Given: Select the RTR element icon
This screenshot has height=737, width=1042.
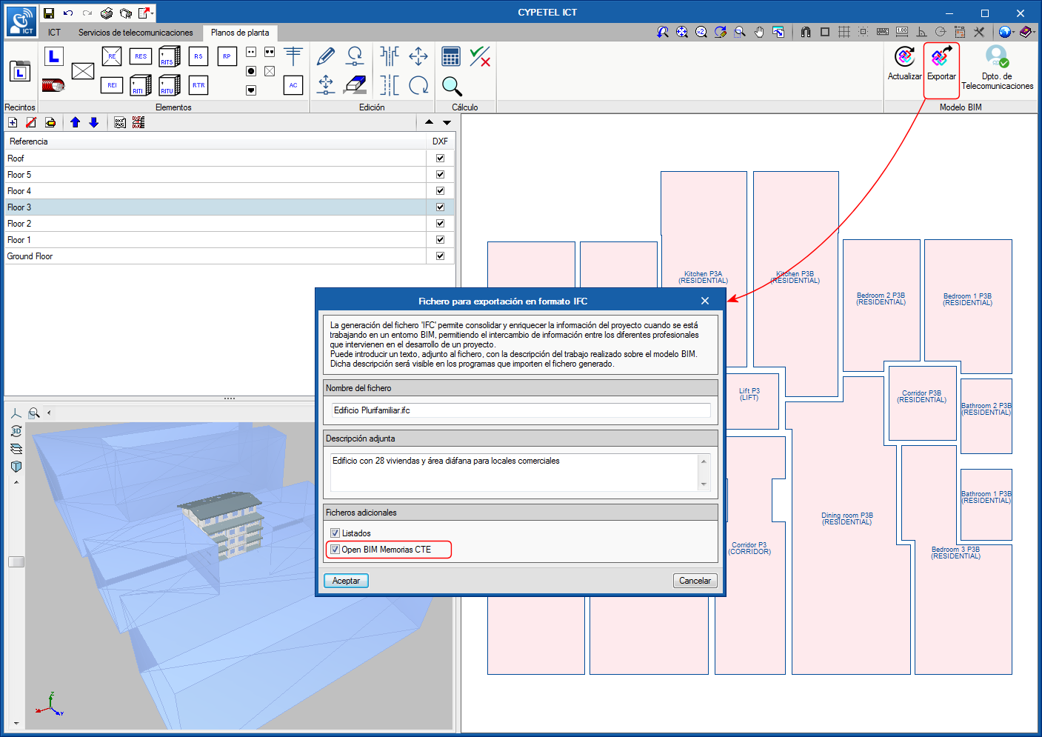Looking at the screenshot, I should click(198, 85).
